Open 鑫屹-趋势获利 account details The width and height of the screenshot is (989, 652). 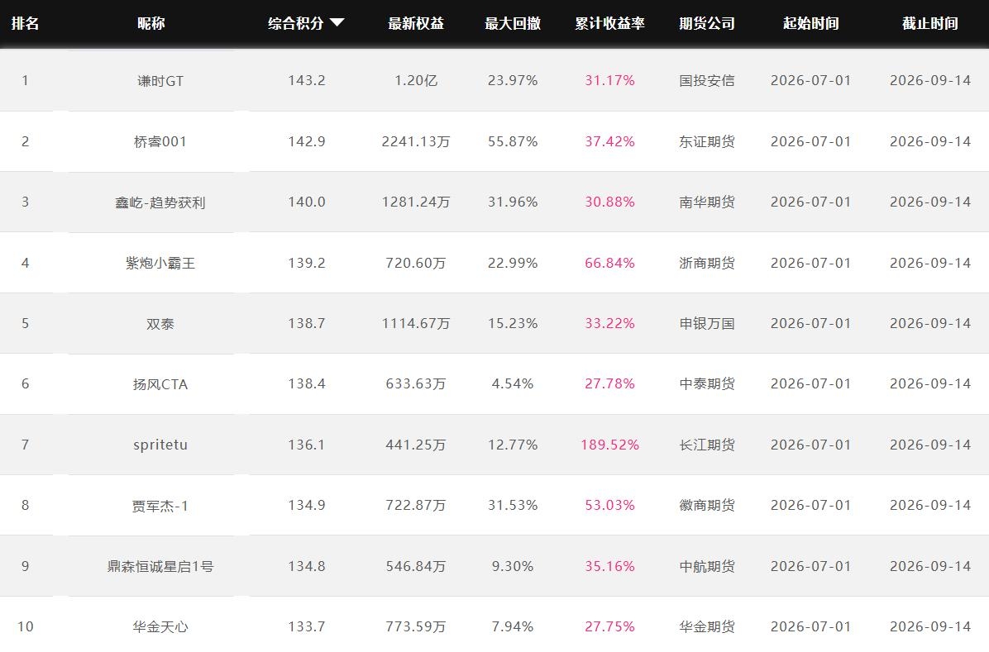(160, 202)
